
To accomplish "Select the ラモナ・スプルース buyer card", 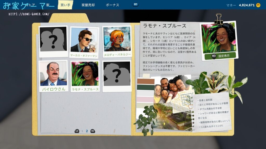I will [x=85, y=76].
